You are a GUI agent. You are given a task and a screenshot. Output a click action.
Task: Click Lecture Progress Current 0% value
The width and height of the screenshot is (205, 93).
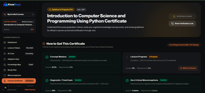(x=133, y=68)
